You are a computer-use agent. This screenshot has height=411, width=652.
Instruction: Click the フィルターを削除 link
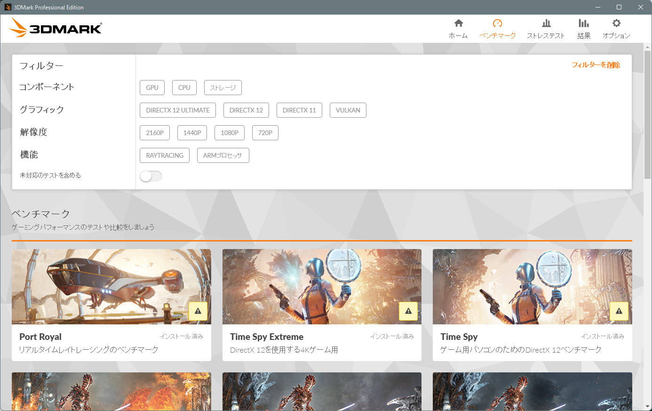pyautogui.click(x=596, y=65)
